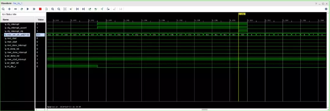Run trigger for this ILA core
This screenshot has height=111, width=330.
tap(28, 9)
